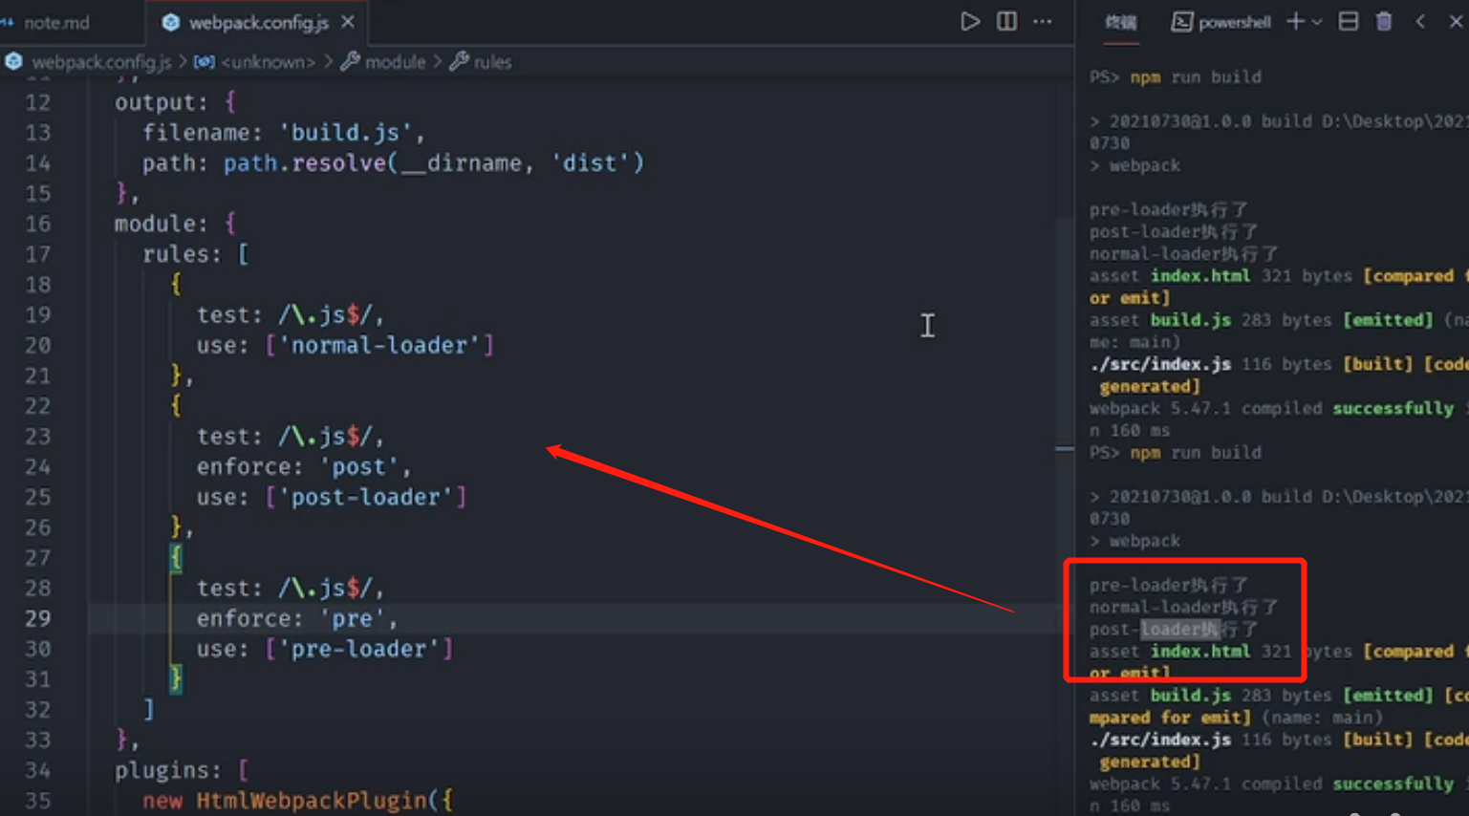Open the <unknown> breadcrumb segment

(x=267, y=62)
